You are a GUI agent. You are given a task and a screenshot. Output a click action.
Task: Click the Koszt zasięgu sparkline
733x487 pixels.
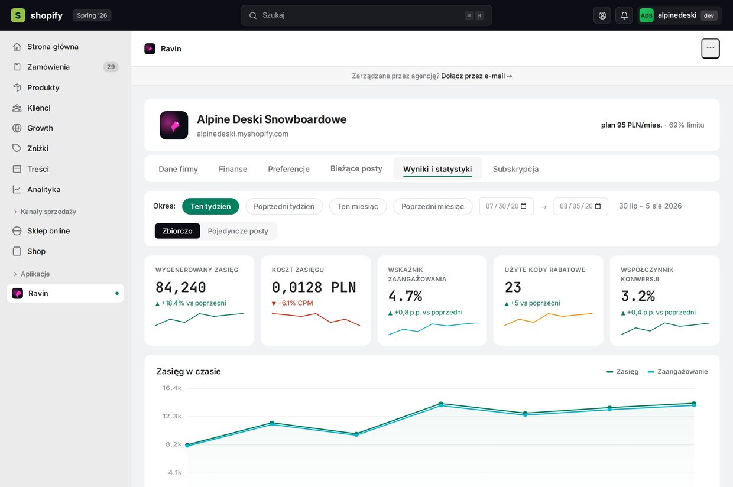[316, 319]
